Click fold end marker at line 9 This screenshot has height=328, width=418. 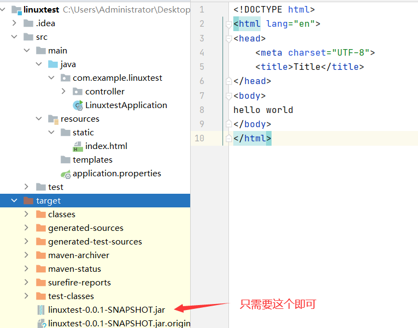228,123
